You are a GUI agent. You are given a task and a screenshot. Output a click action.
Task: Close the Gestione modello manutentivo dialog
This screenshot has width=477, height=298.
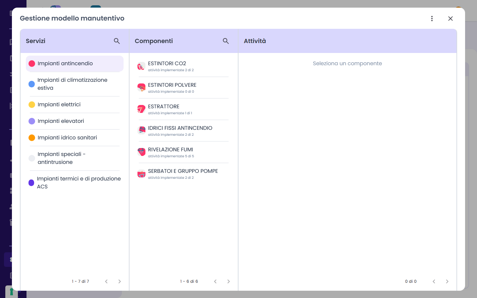pyautogui.click(x=450, y=19)
